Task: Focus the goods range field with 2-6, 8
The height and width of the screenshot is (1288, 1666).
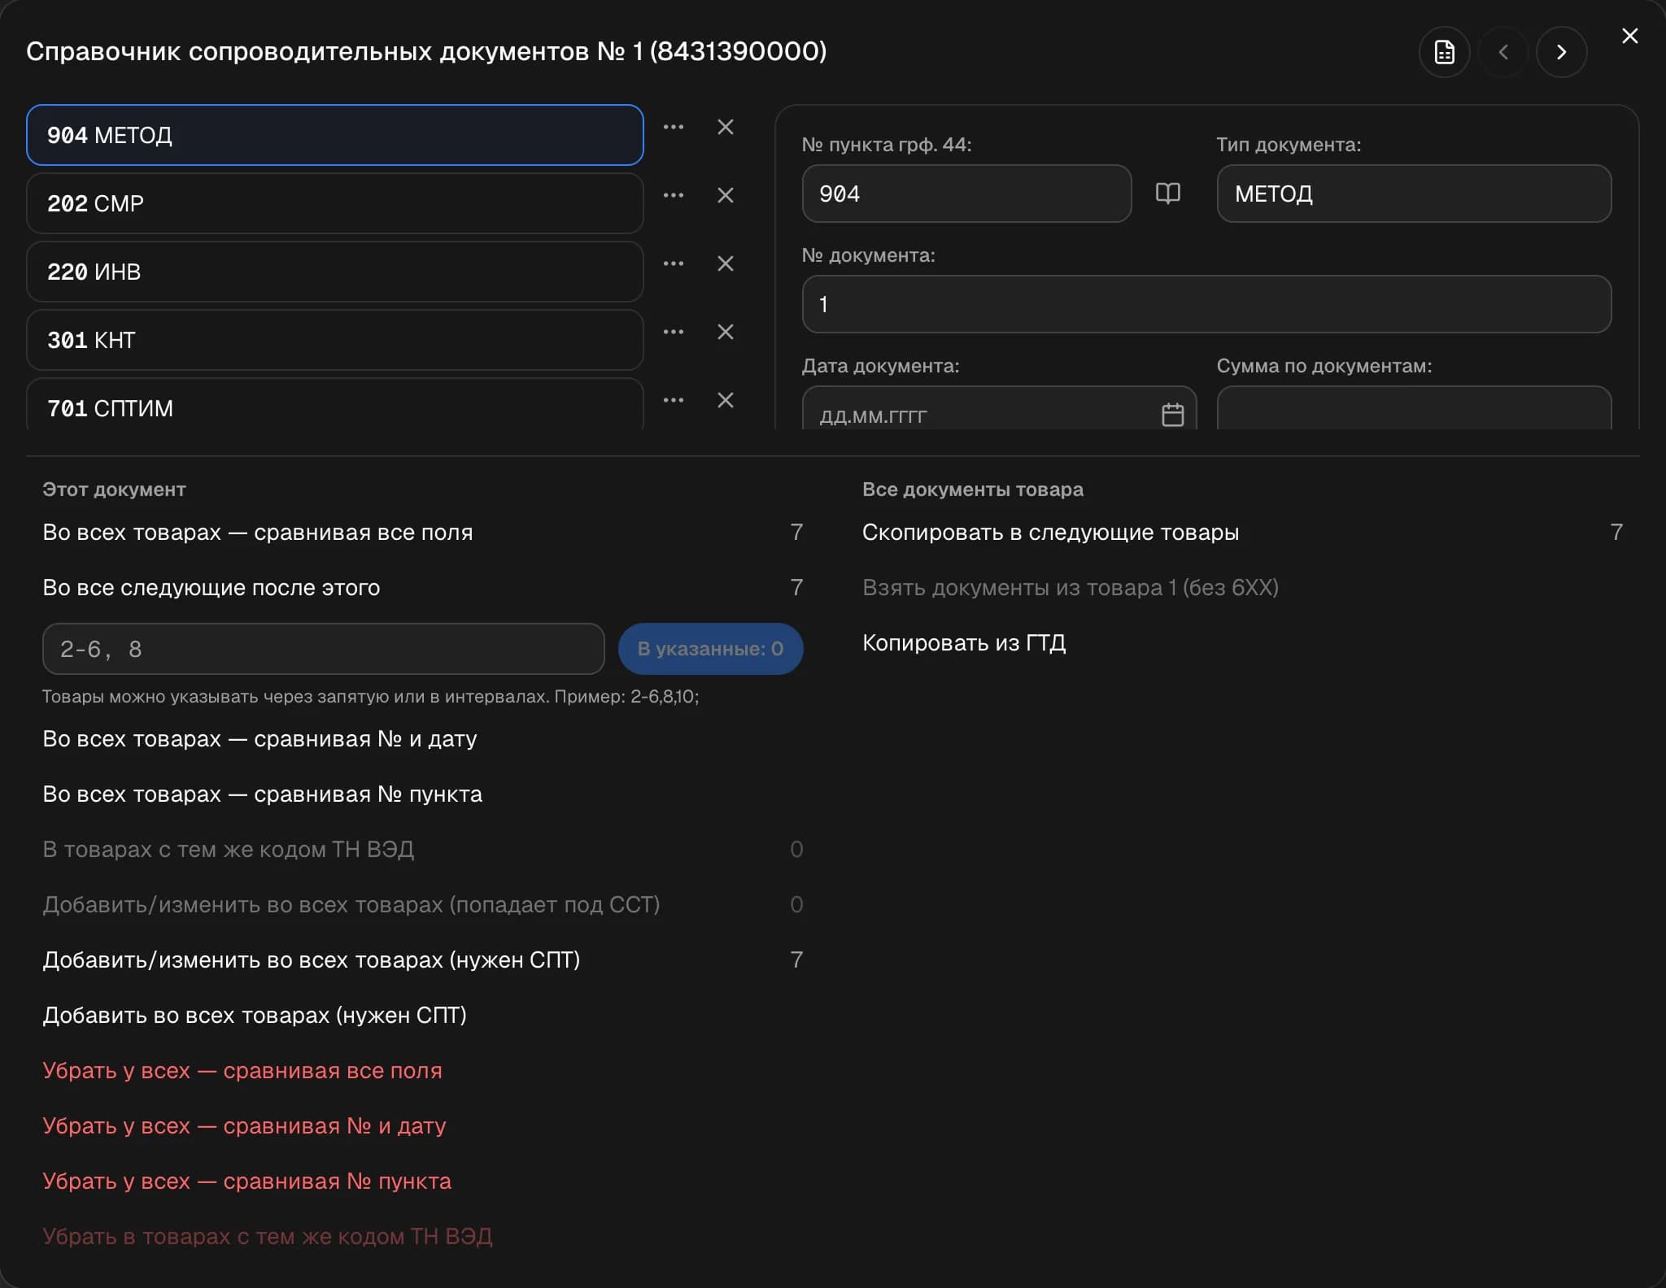Action: coord(324,649)
